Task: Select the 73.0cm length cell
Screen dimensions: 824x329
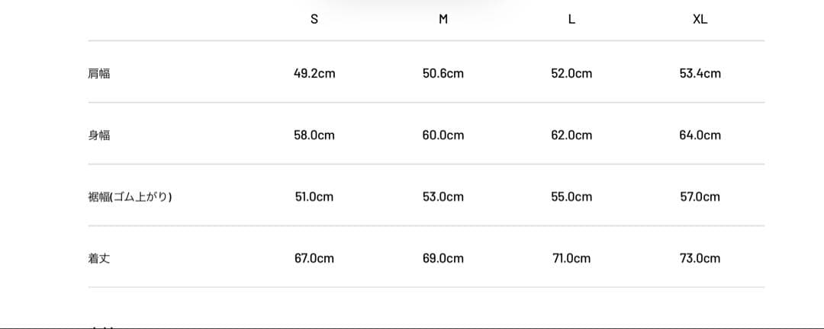Action: click(700, 259)
